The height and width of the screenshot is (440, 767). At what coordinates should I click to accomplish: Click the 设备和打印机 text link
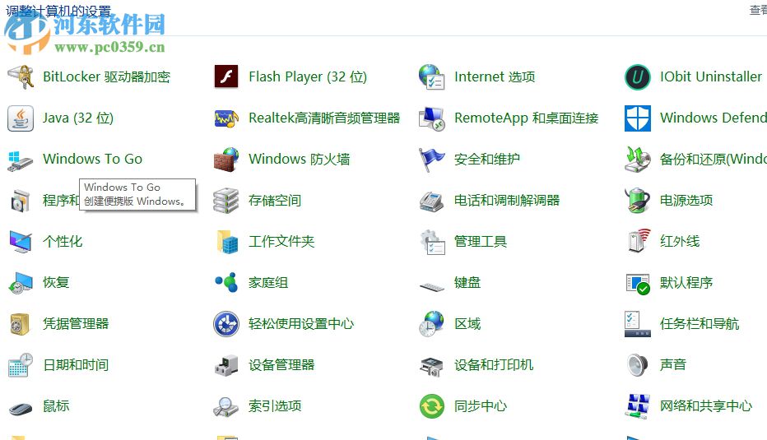(494, 365)
